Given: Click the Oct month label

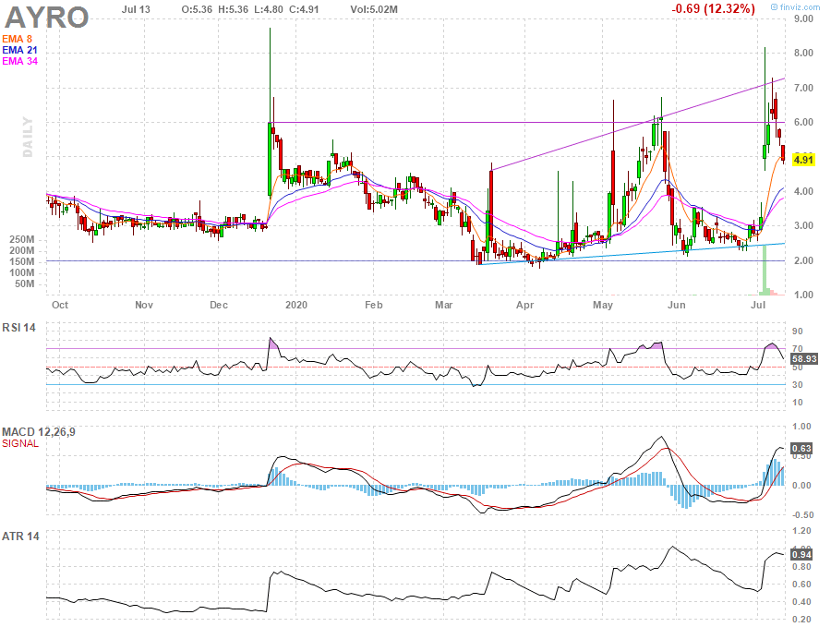Looking at the screenshot, I should (x=60, y=305).
